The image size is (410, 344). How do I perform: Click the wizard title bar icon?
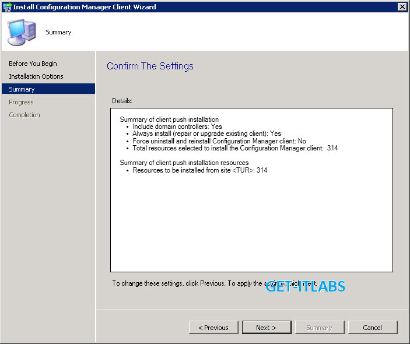[7, 7]
